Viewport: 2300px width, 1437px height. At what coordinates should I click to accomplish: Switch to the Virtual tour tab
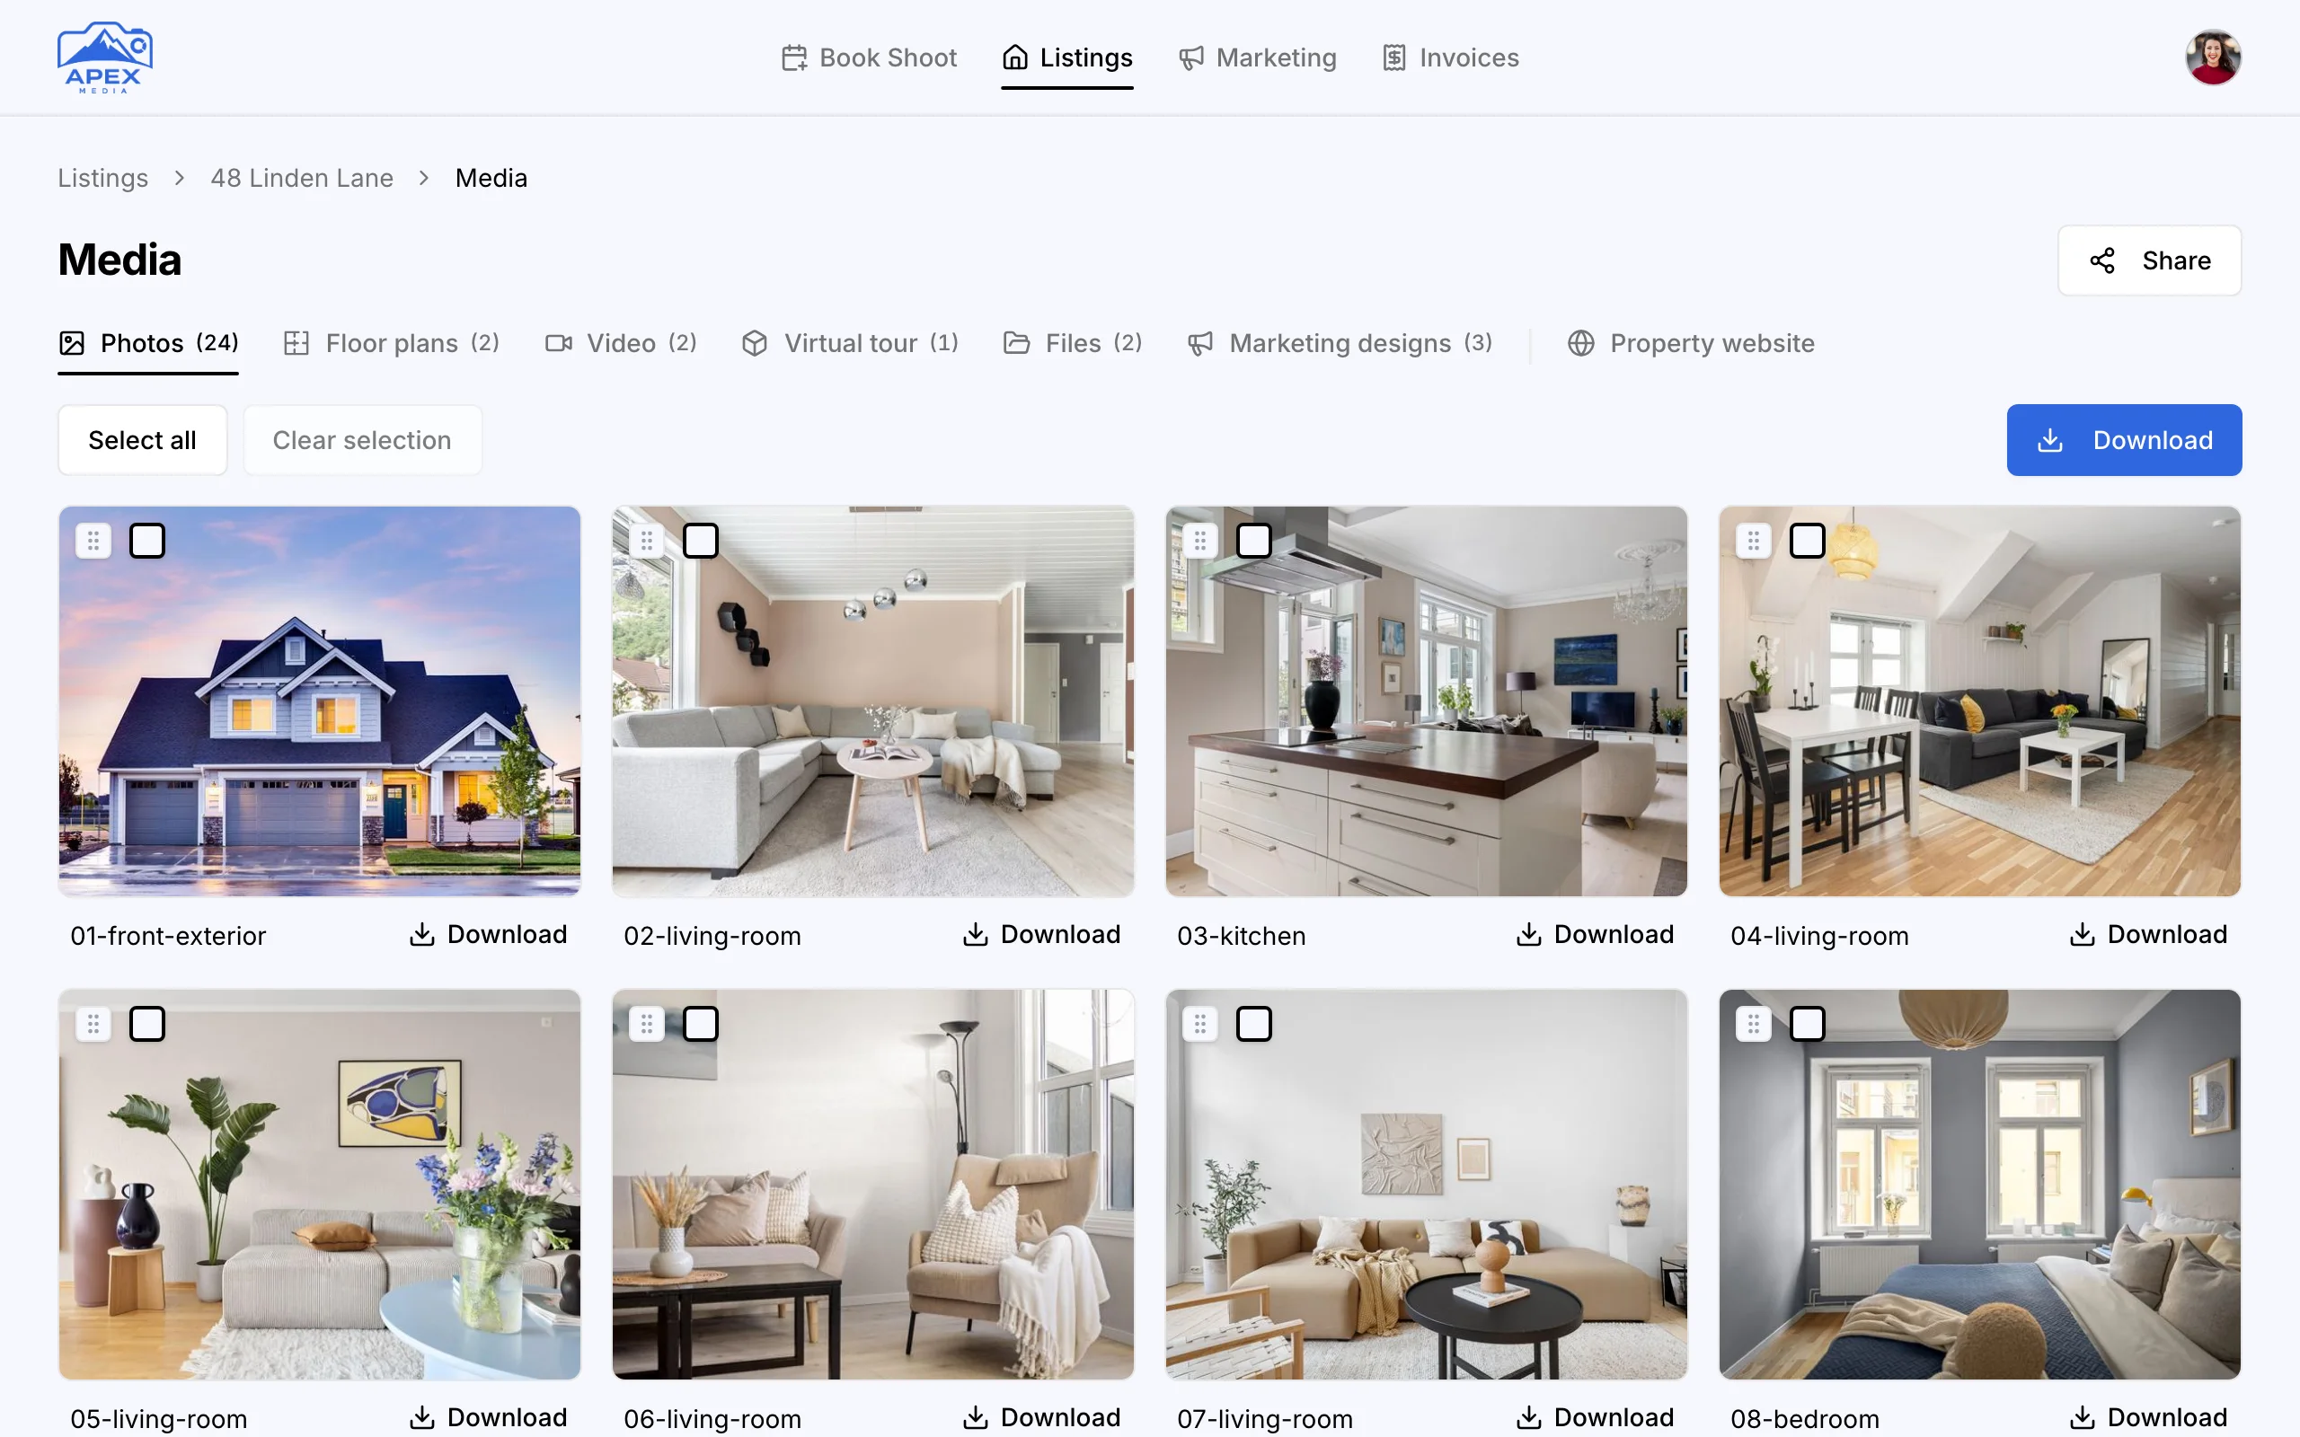[x=851, y=343]
